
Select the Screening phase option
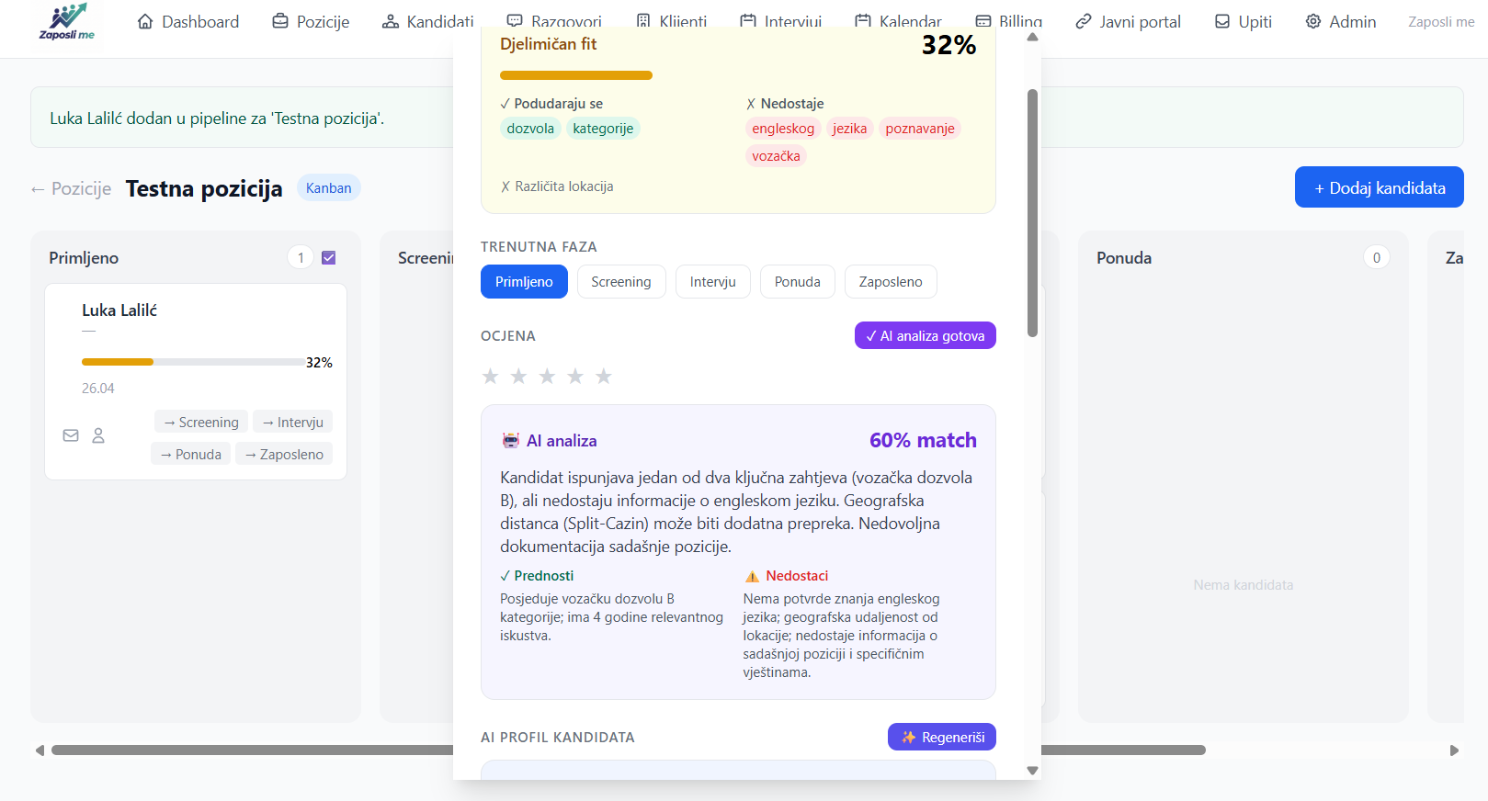[621, 282]
